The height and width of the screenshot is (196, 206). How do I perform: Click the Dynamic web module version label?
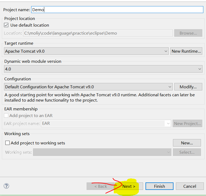tap(33, 61)
